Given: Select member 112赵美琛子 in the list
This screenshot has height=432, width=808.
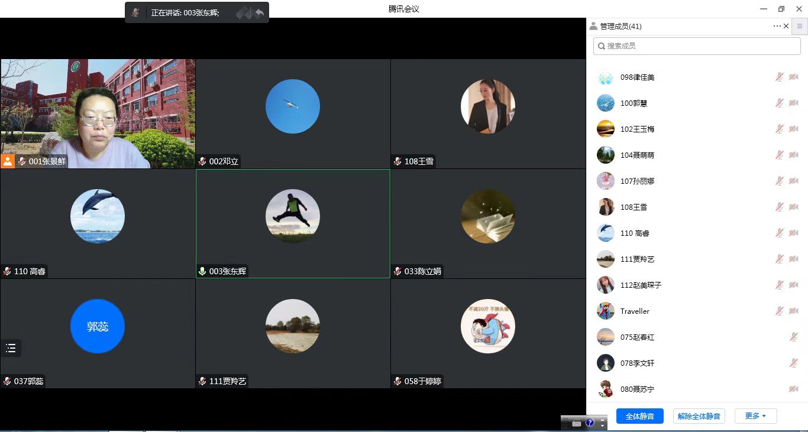Looking at the screenshot, I should (641, 285).
